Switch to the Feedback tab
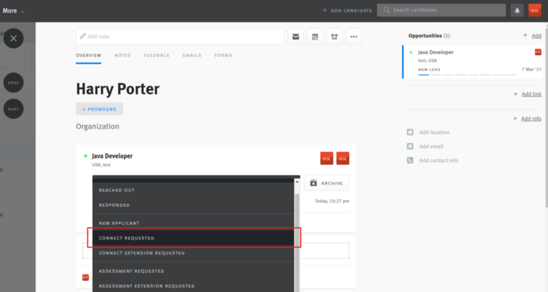The width and height of the screenshot is (548, 292). [x=157, y=55]
